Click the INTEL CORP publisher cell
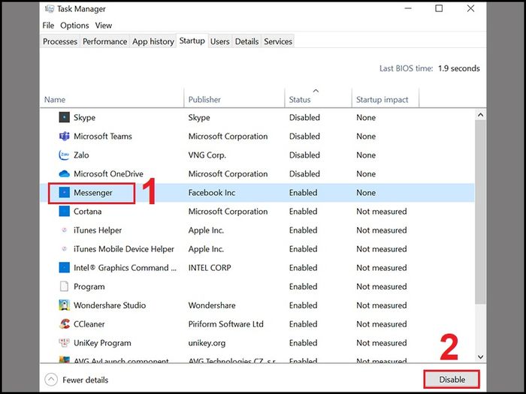Viewport: 526px width, 394px height. coord(210,268)
